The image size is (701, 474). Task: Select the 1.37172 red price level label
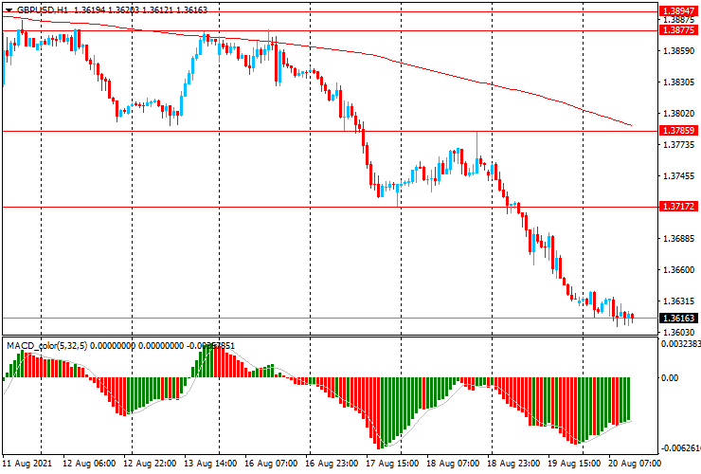click(x=678, y=207)
